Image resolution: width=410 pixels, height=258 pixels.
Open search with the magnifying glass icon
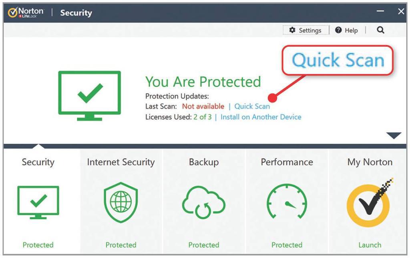380,30
